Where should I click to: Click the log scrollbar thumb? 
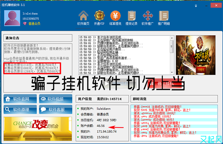172,47
